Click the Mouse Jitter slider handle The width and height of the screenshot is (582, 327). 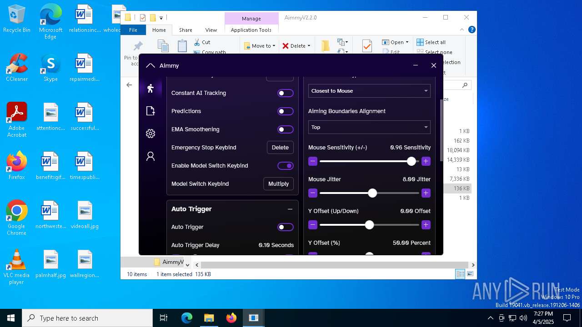pyautogui.click(x=372, y=193)
